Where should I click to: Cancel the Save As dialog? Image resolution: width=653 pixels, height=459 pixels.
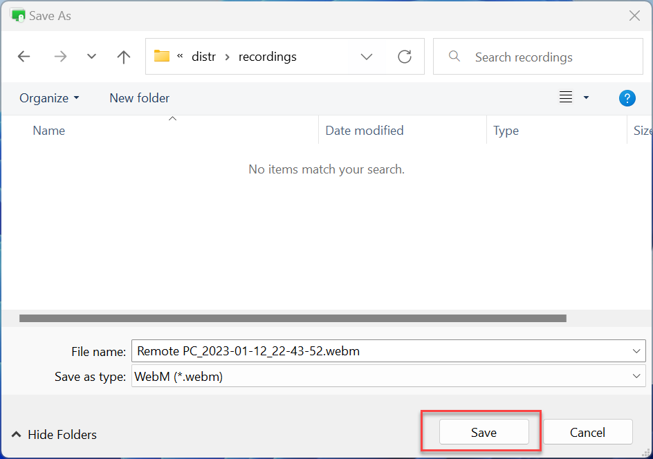pyautogui.click(x=587, y=432)
